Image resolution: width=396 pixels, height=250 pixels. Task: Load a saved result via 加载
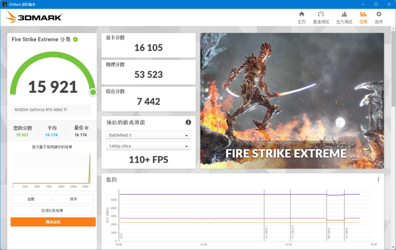[30, 199]
